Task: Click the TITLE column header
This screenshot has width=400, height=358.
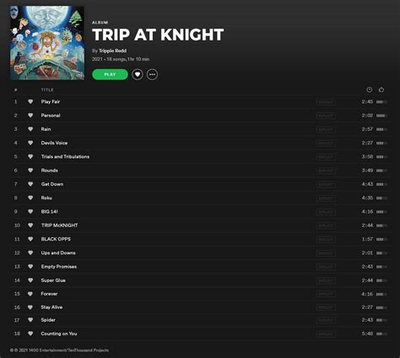Action: tap(47, 89)
